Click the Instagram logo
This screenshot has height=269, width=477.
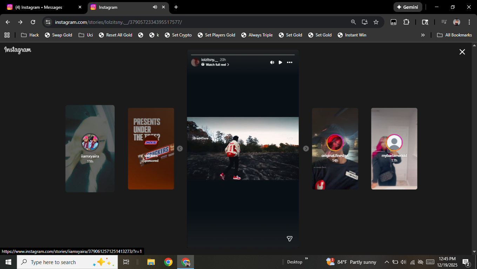coord(18,50)
